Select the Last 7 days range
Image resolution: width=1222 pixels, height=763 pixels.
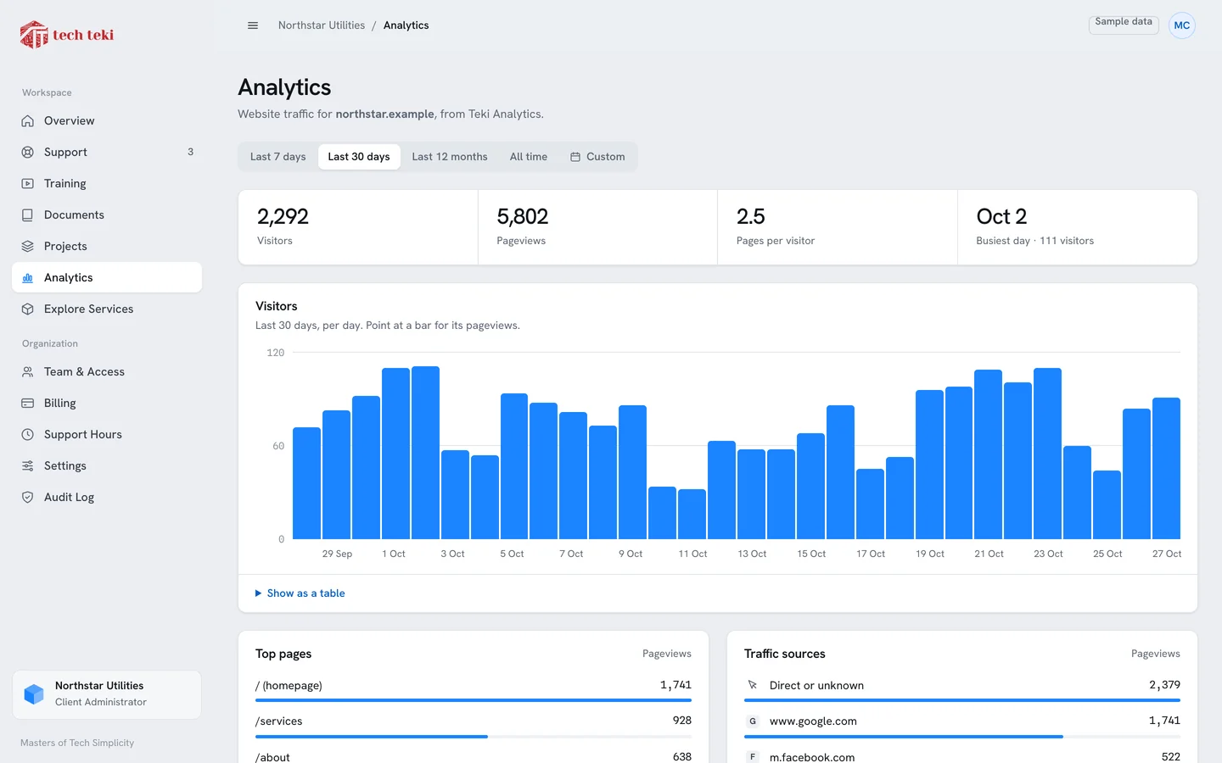click(278, 157)
